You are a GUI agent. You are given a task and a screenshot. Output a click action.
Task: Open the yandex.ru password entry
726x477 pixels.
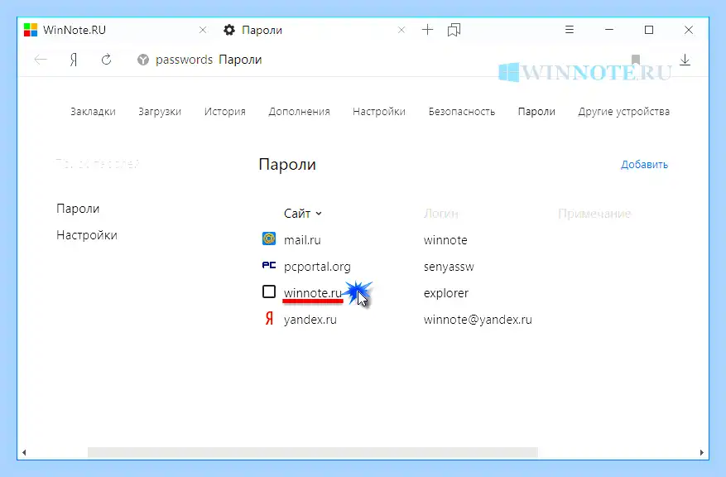tap(310, 320)
